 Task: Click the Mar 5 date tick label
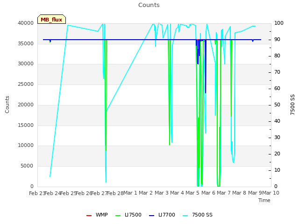pos(192,193)
